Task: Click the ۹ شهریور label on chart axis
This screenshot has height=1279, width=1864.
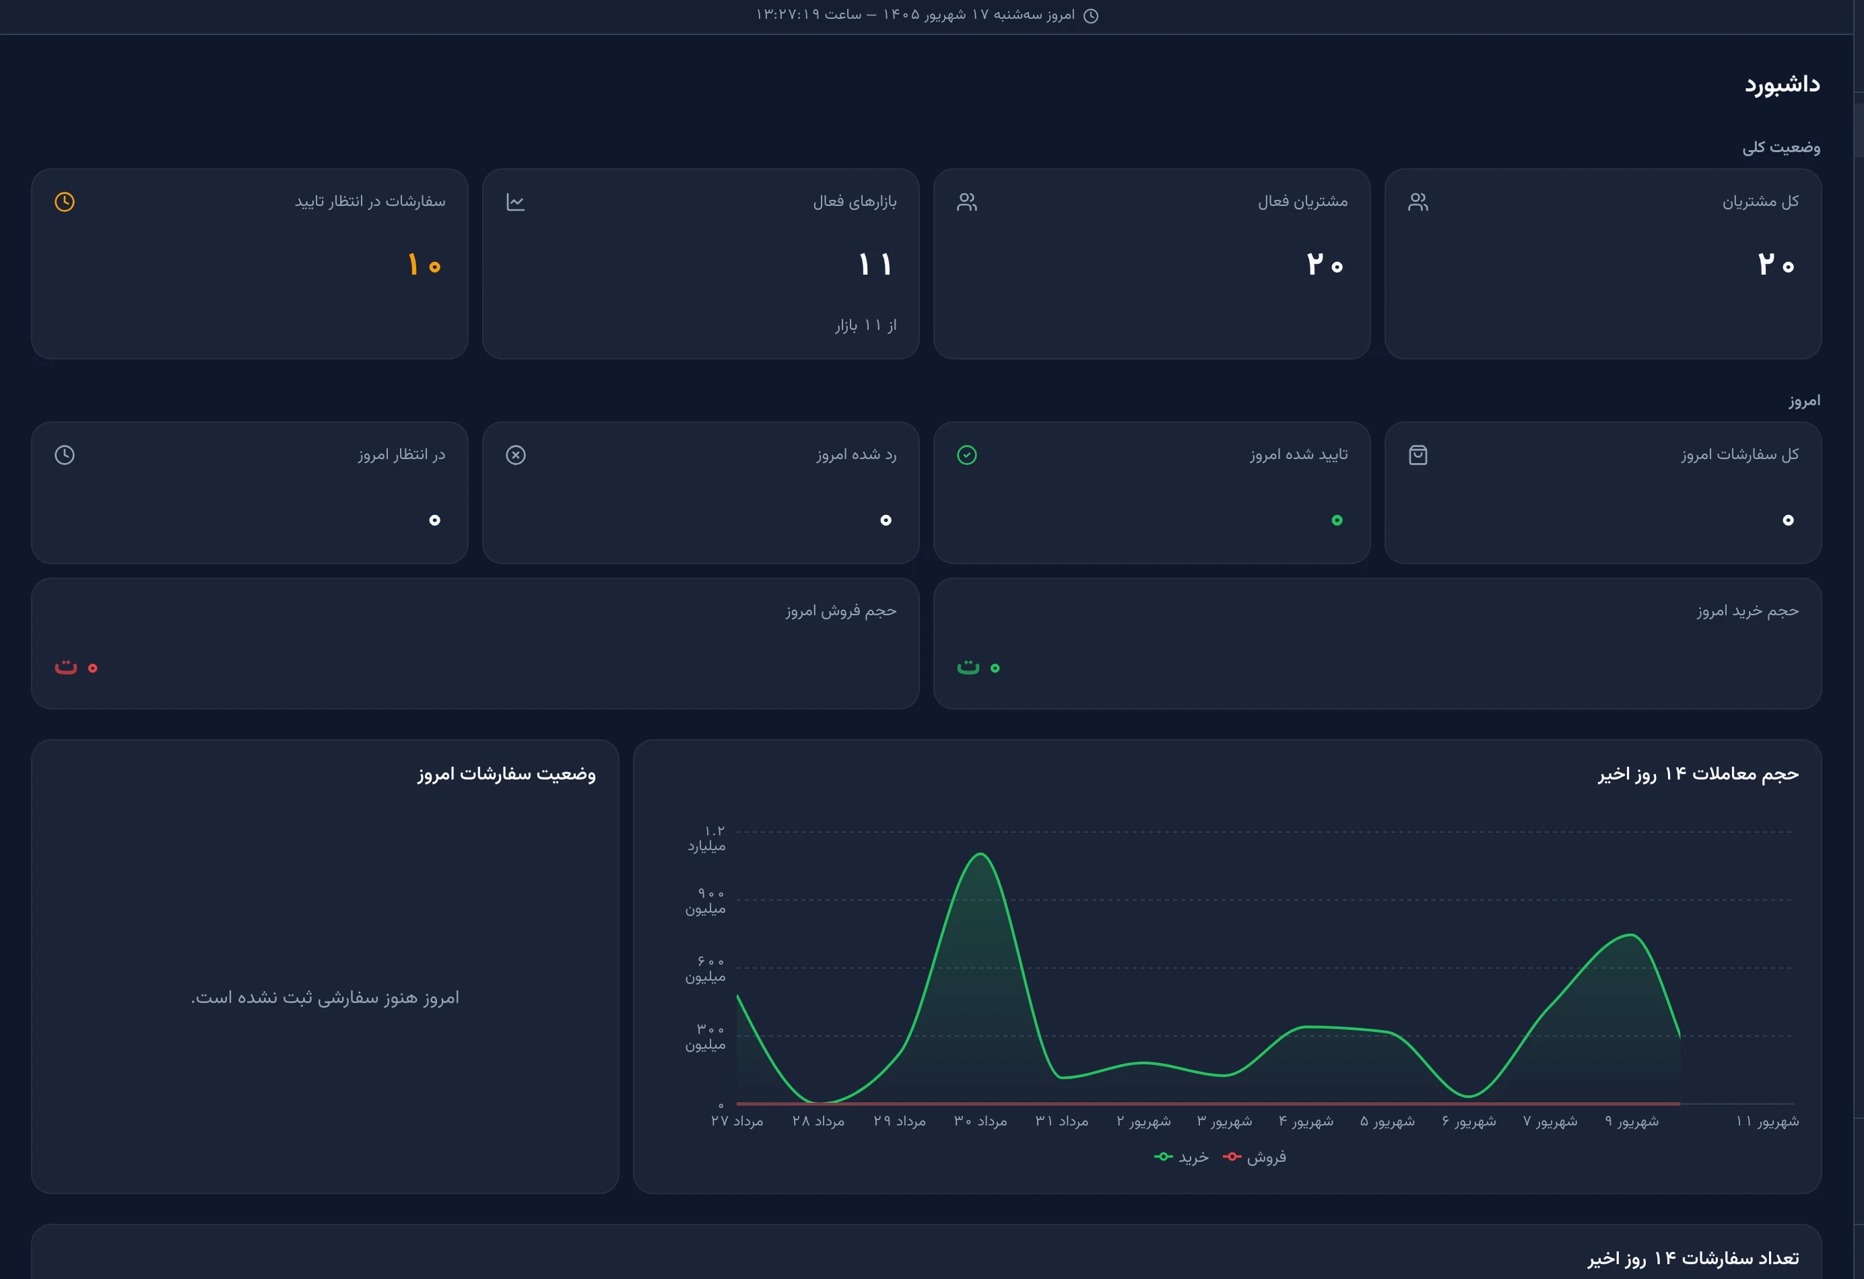Action: coord(1632,1121)
